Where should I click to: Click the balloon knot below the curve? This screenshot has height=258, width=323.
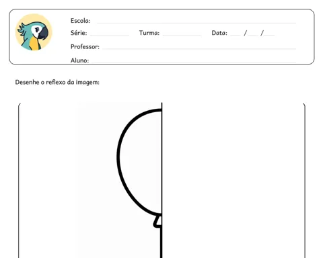click(157, 222)
